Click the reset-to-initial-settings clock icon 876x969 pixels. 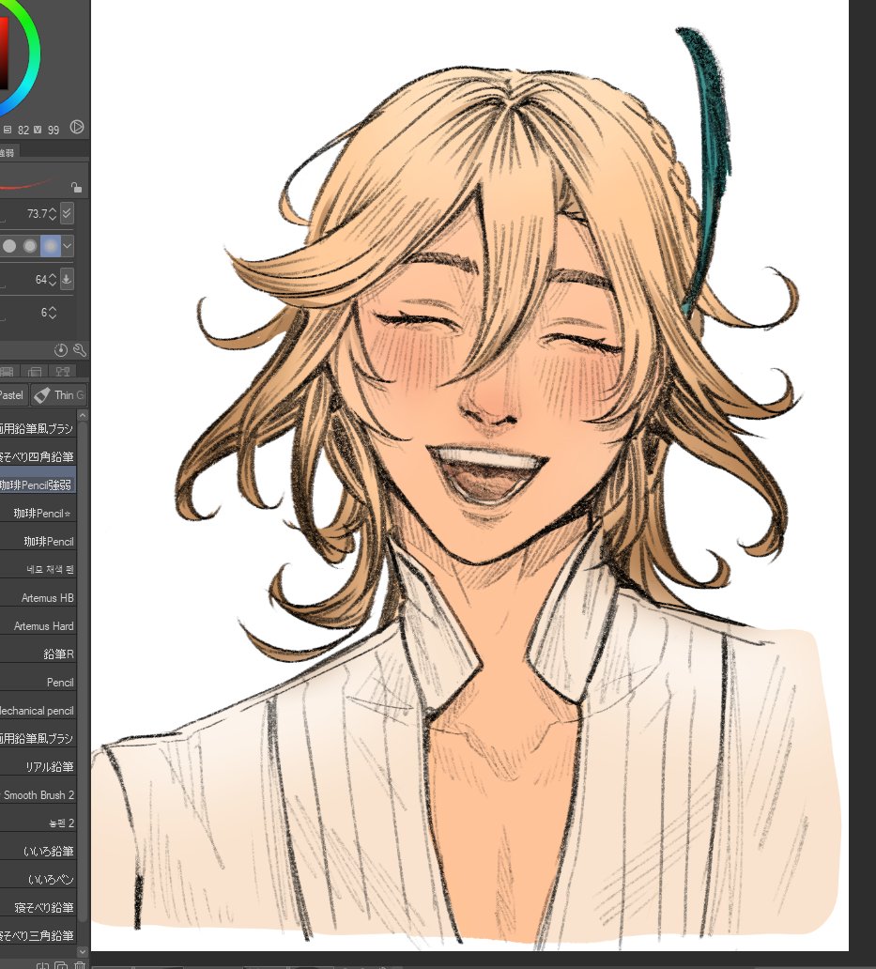[x=60, y=350]
